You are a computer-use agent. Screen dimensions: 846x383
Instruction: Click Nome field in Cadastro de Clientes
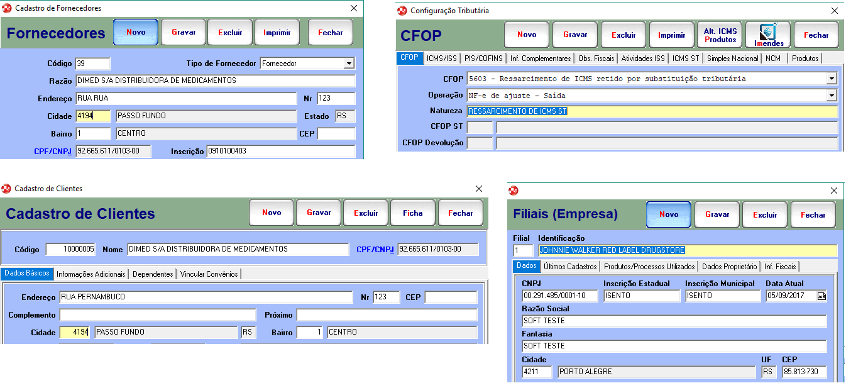pos(238,250)
